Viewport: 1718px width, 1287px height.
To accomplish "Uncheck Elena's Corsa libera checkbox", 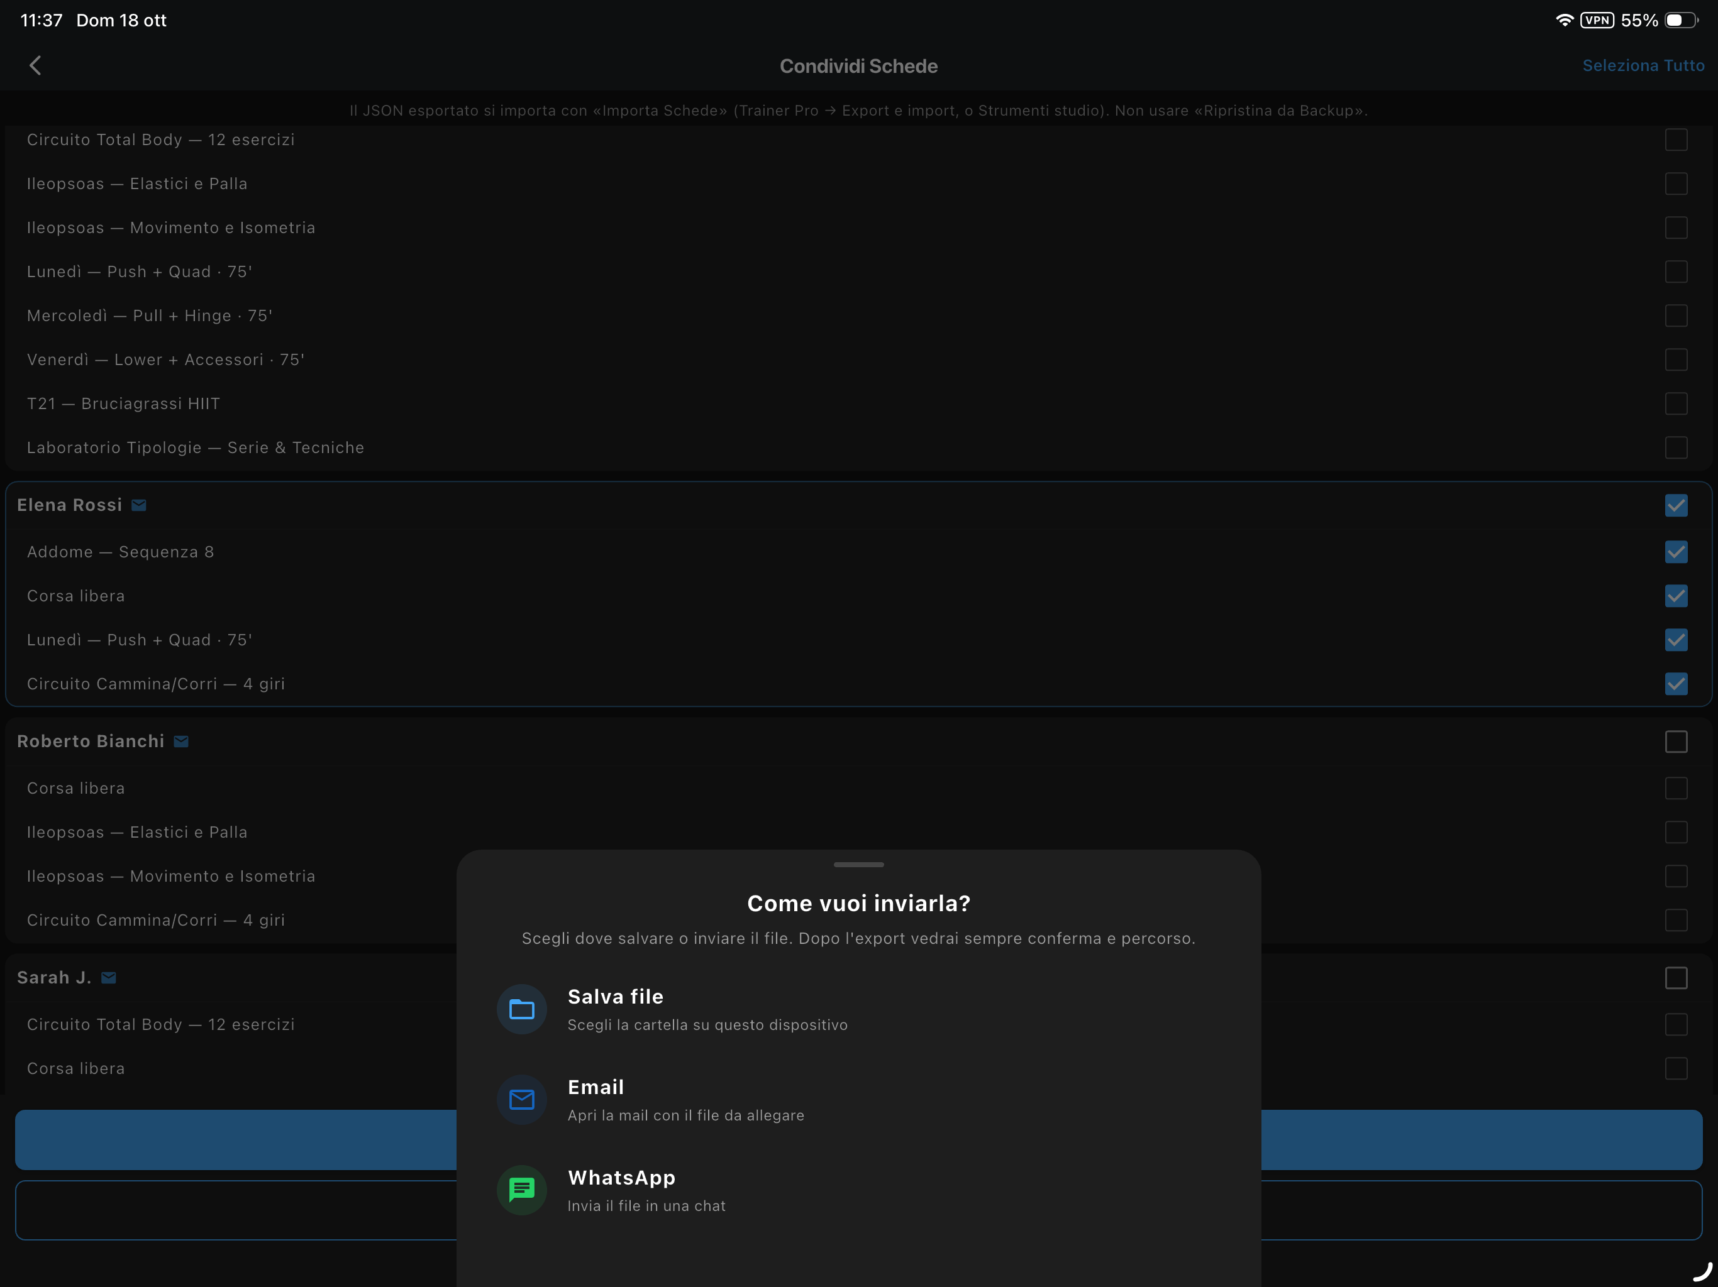I will 1676,596.
